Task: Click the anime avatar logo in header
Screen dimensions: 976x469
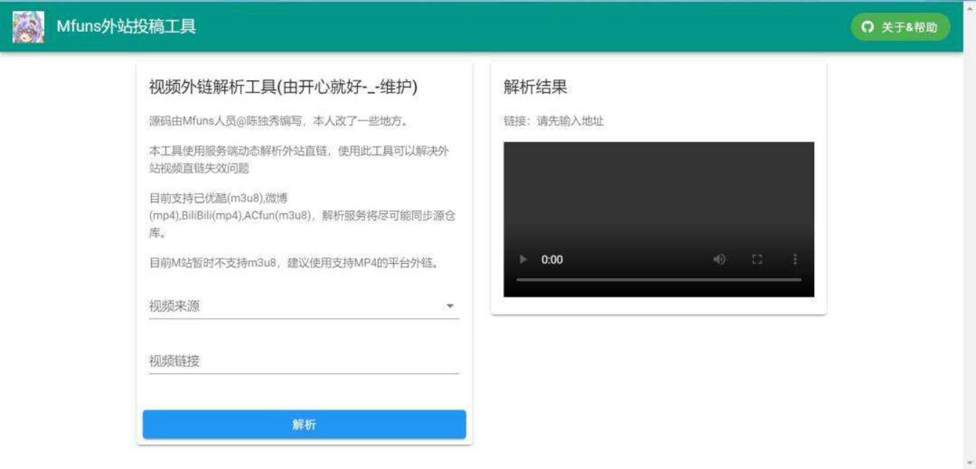Action: pyautogui.click(x=28, y=27)
